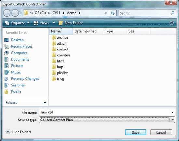This screenshot has height=141, width=179.
Task: Click the Music icon in Favorite Links
Action: [x=7, y=72]
